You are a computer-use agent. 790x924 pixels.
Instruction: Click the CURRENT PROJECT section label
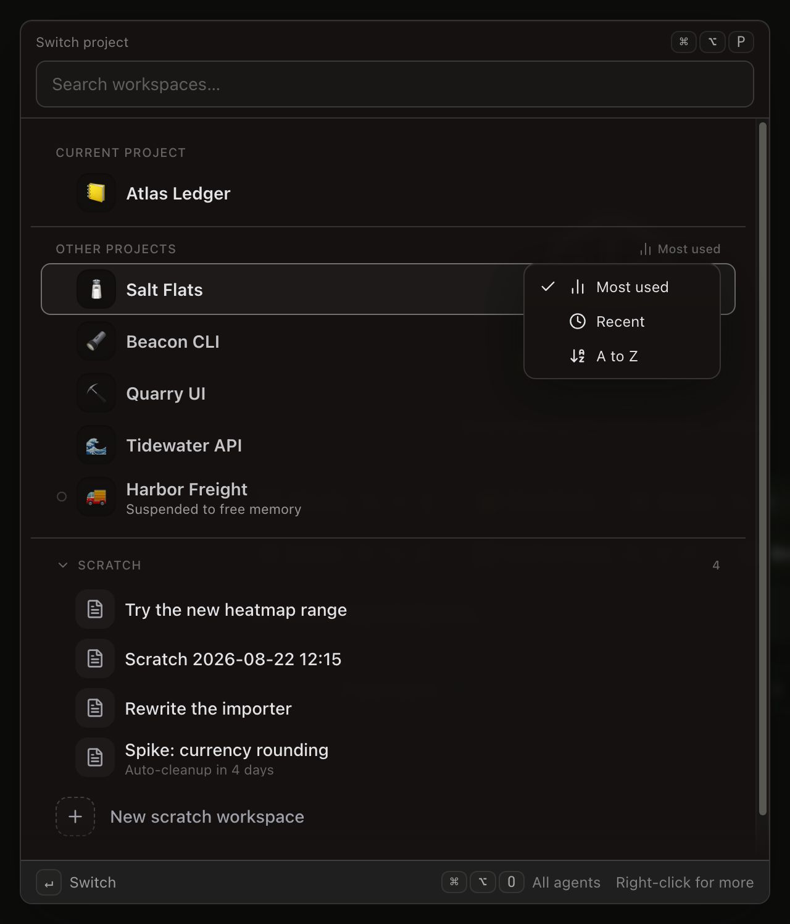[120, 153]
